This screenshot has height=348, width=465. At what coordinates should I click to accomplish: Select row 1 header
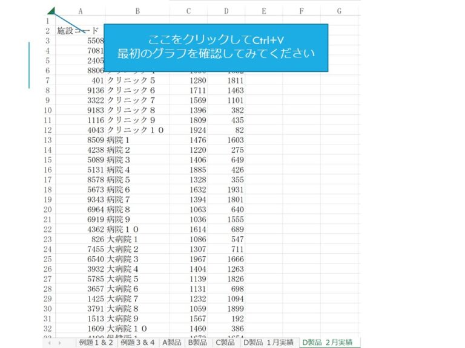tap(48, 21)
